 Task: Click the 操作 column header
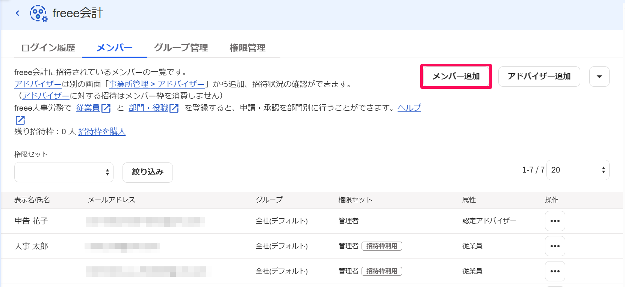(x=552, y=200)
